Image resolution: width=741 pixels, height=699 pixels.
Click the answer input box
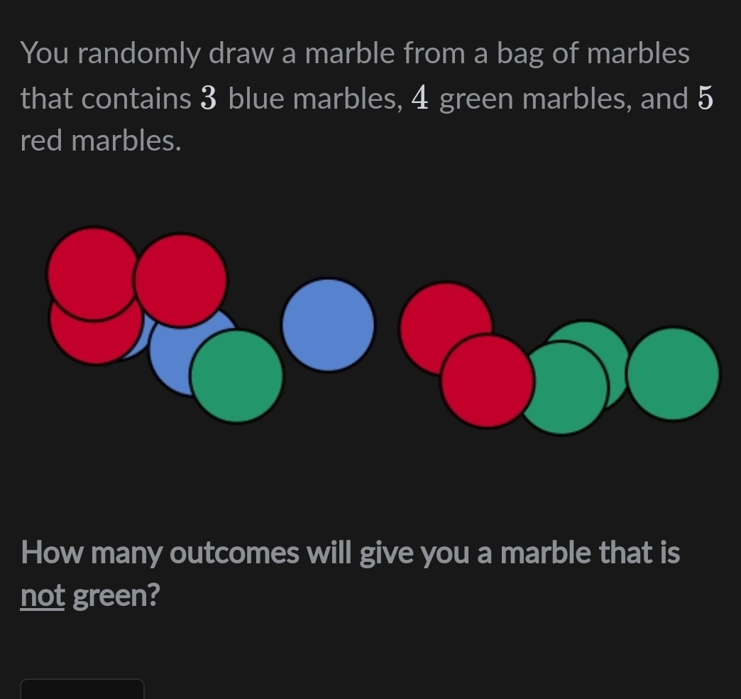(x=82, y=689)
